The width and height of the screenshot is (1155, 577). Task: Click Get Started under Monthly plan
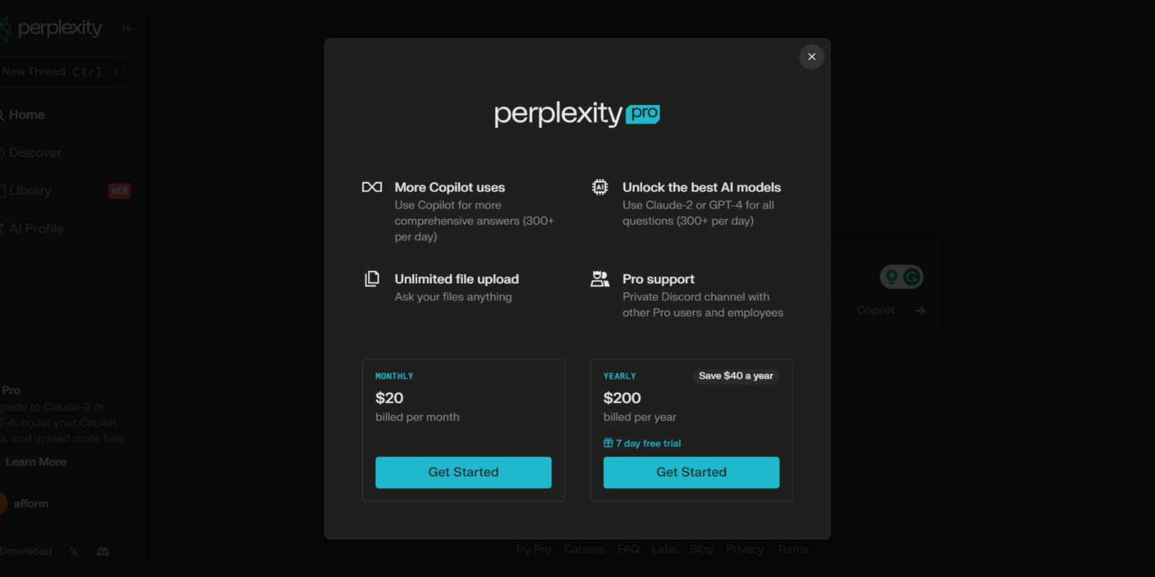click(463, 472)
